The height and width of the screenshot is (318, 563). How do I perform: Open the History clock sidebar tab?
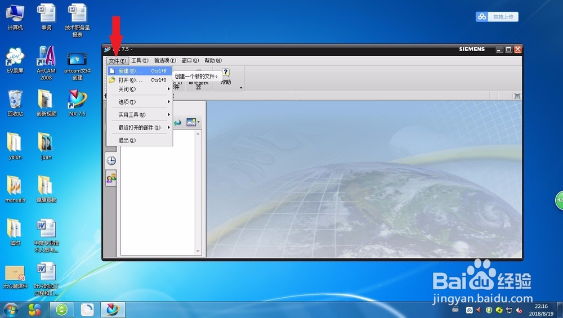(111, 160)
